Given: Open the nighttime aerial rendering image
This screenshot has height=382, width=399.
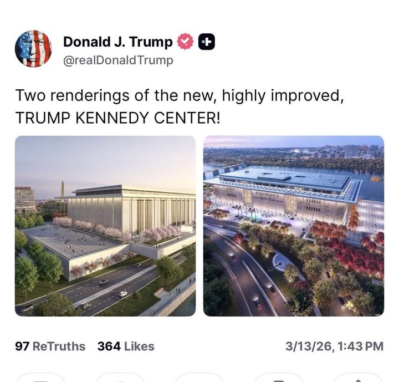Looking at the screenshot, I should point(293,226).
